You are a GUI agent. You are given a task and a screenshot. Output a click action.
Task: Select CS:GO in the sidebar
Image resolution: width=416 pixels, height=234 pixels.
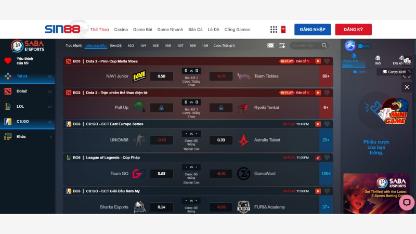[x=28, y=122]
